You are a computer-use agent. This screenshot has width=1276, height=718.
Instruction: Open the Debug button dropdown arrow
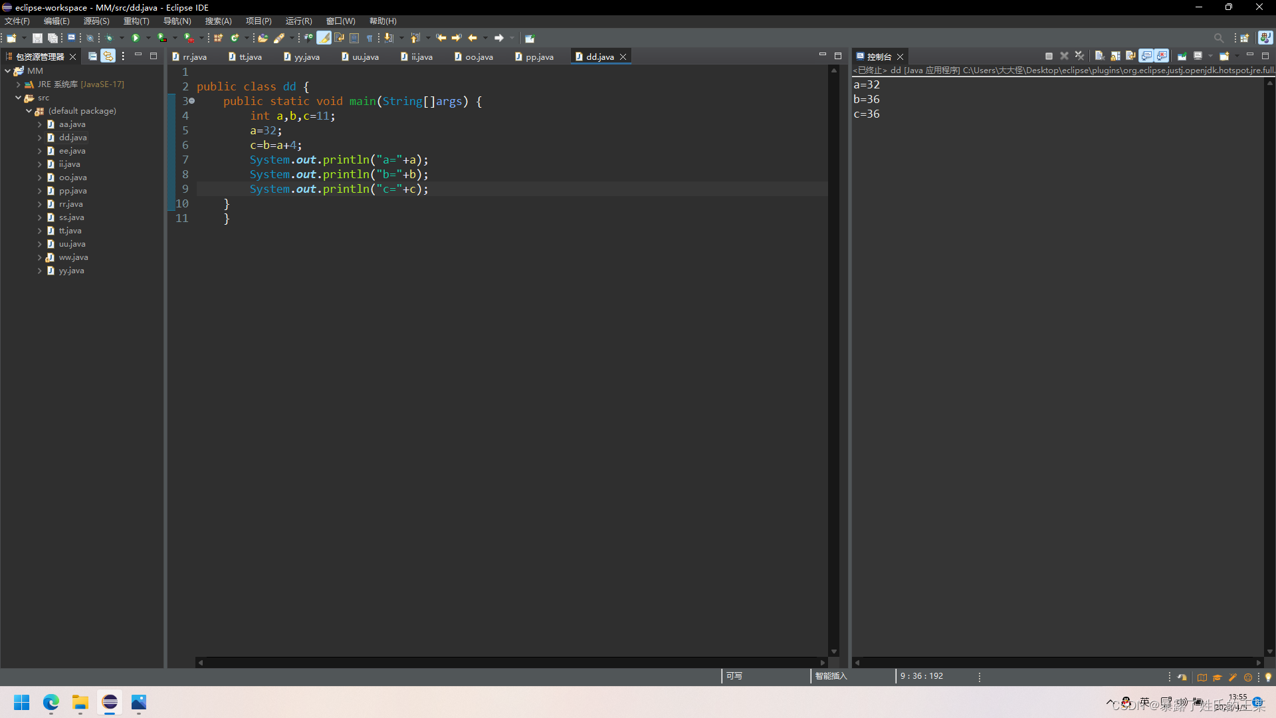click(x=122, y=38)
